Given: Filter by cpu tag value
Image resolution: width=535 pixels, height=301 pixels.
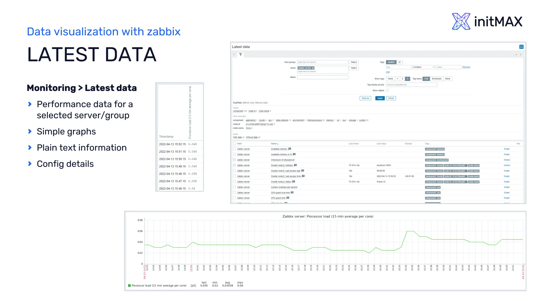Looking at the screenshot, I should (270, 120).
